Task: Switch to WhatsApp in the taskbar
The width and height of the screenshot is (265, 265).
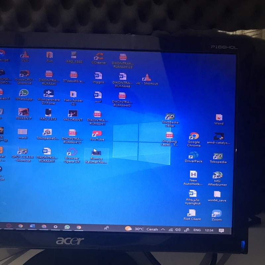Action: [67, 227]
